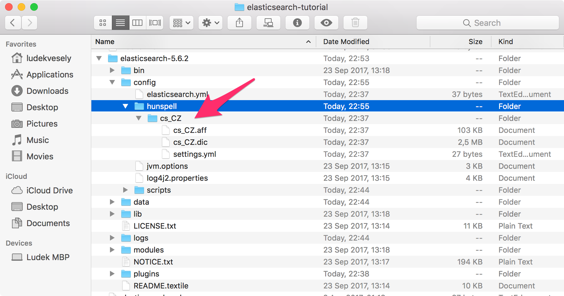
Task: Collapse the hunspell folder
Action: [125, 106]
